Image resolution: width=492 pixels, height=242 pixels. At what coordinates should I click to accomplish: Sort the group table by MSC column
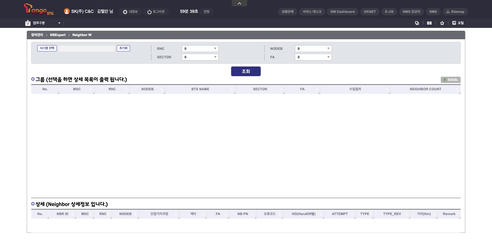click(77, 89)
